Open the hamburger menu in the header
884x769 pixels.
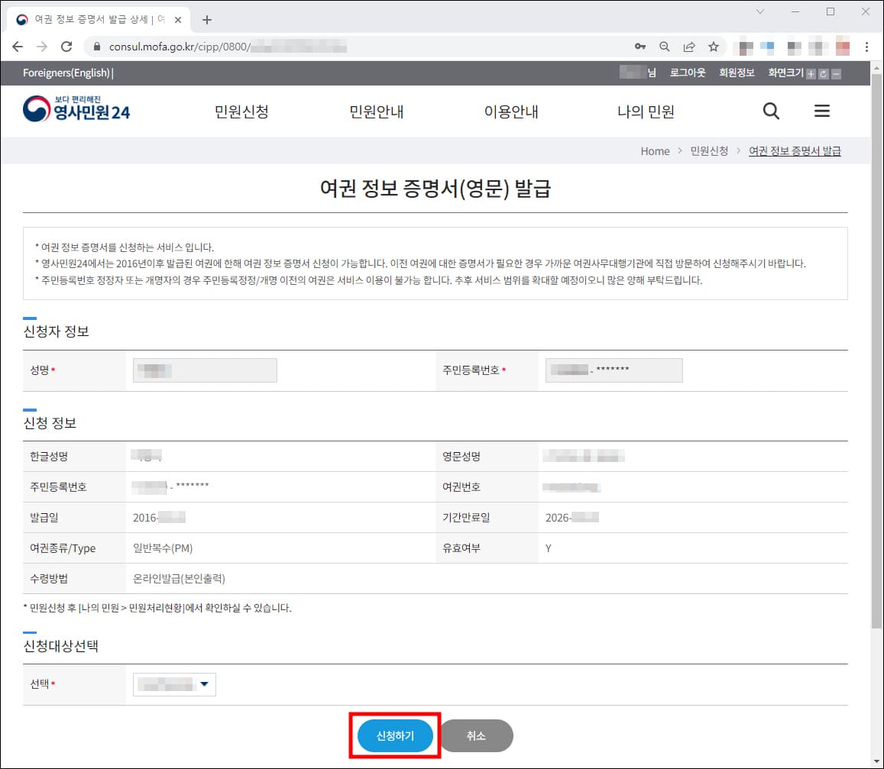pyautogui.click(x=822, y=111)
